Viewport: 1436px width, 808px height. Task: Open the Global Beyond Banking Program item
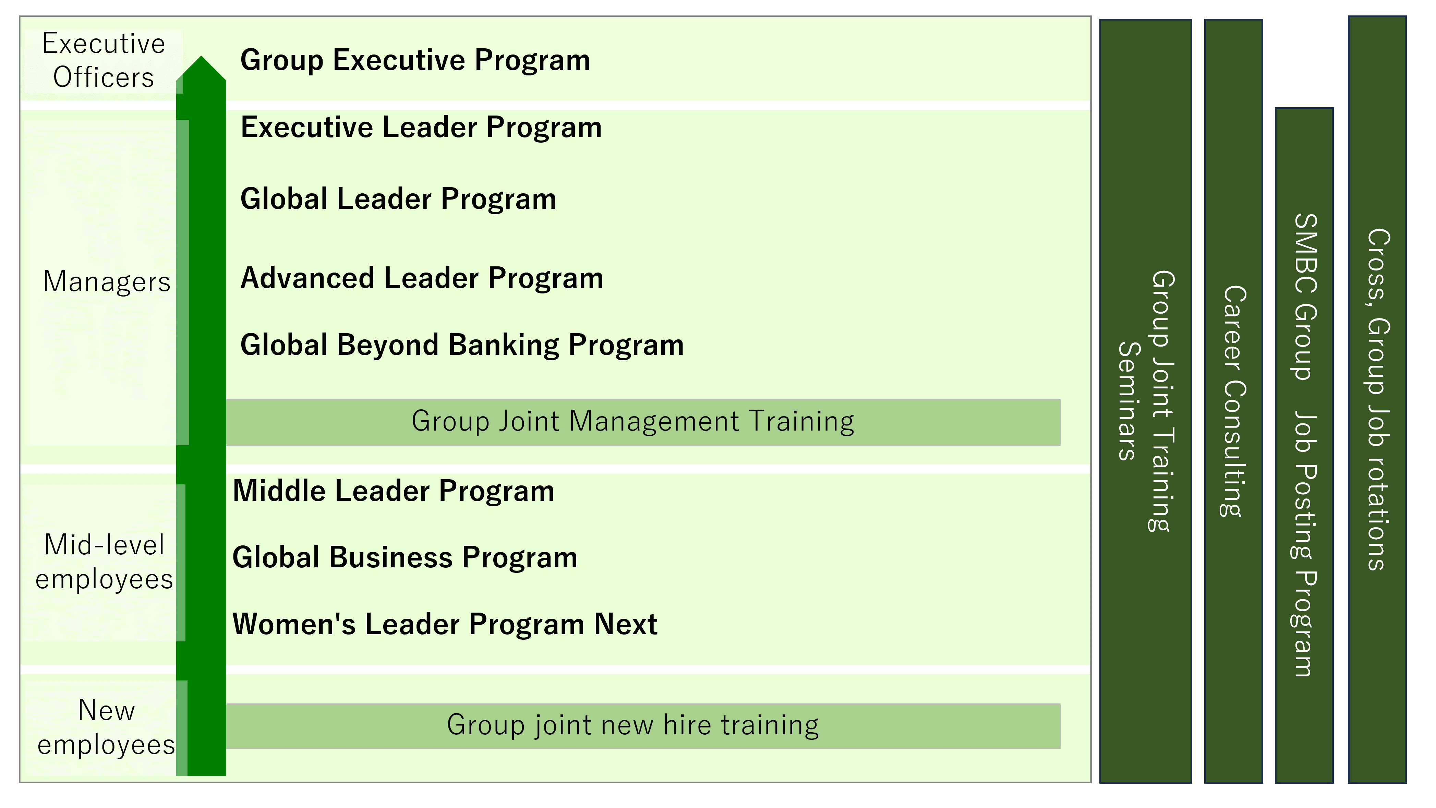click(x=462, y=345)
